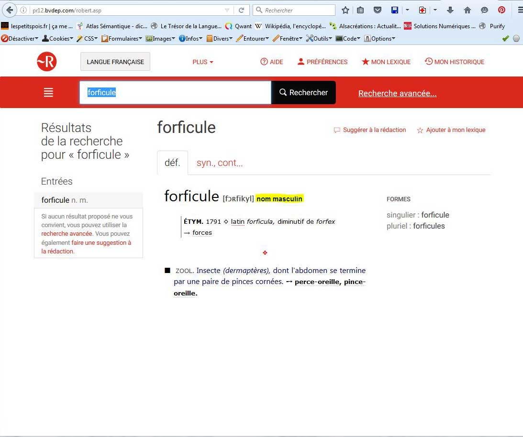
Task: Click the Firefox home icon
Action: click(467, 10)
